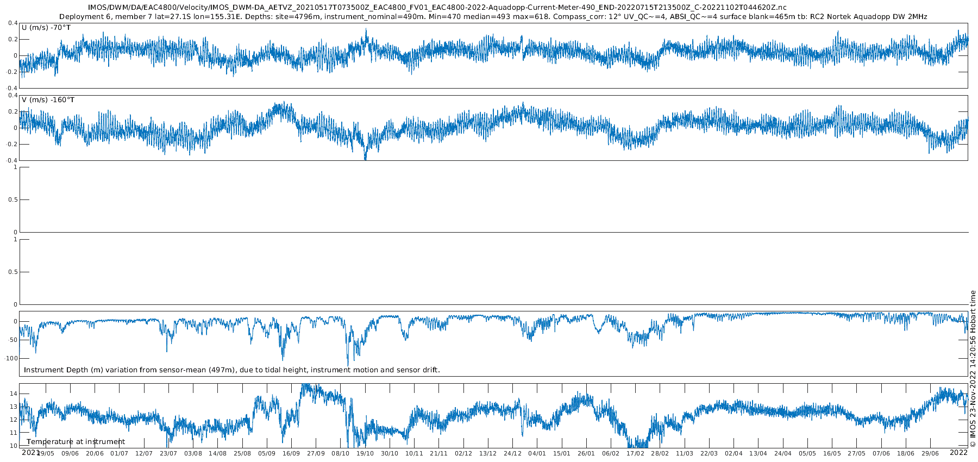Screen dimensions: 978x462
Task: Click the '0.5' tick of the fourth empty panel
Action: tap(12, 272)
